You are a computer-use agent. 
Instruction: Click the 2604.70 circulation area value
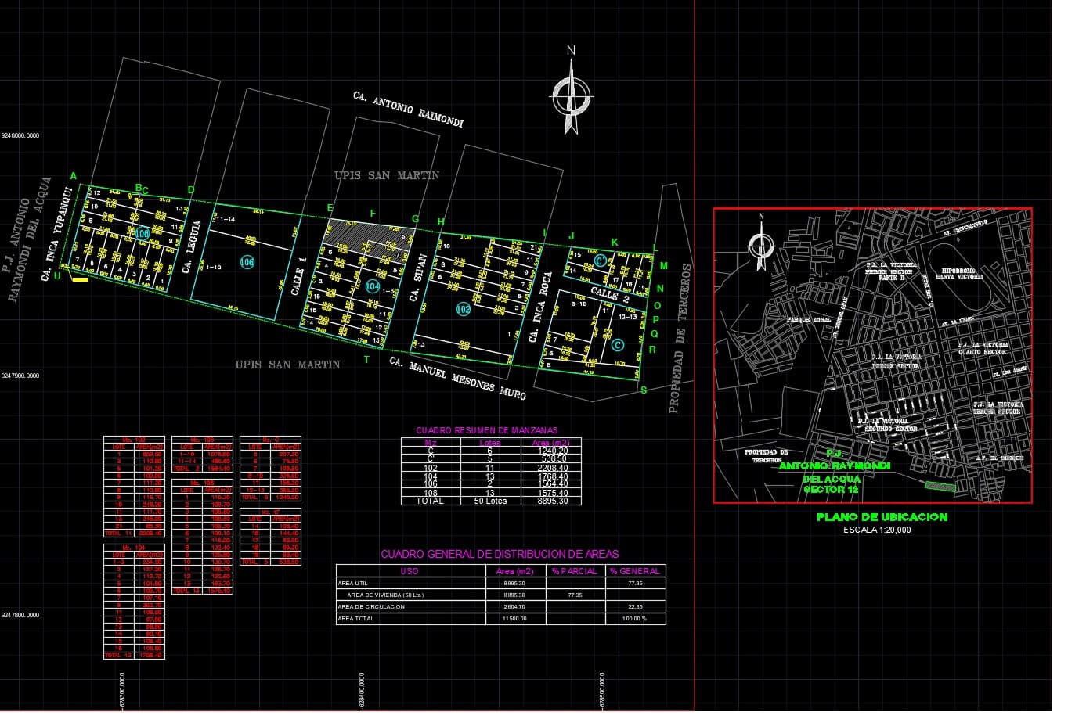pyautogui.click(x=514, y=607)
